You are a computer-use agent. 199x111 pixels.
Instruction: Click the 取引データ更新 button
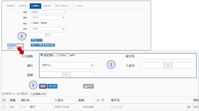pos(37,45)
